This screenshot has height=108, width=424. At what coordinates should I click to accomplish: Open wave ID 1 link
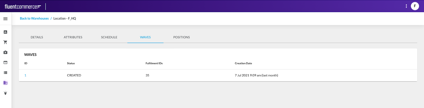click(x=25, y=75)
